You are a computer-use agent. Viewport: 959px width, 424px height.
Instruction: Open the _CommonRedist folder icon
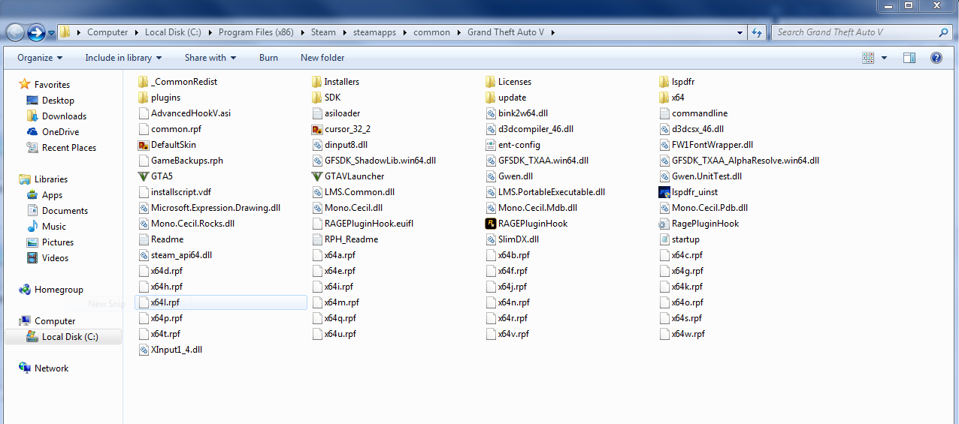pos(144,82)
